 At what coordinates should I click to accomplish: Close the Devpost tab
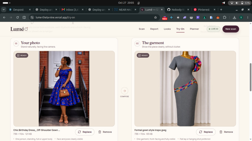(30, 10)
